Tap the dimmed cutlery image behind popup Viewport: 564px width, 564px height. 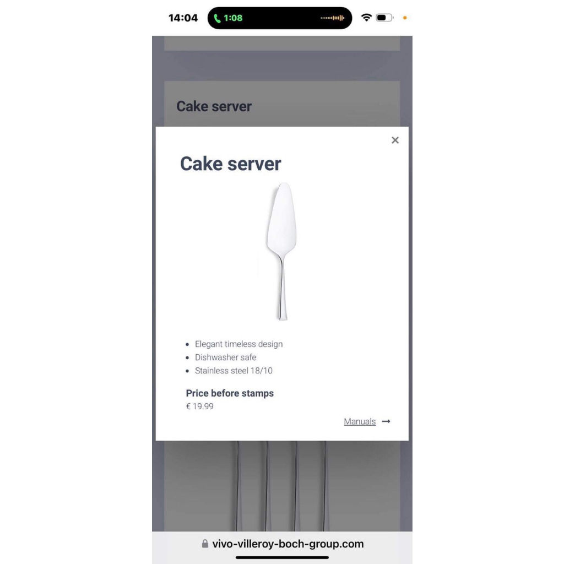[x=282, y=486]
